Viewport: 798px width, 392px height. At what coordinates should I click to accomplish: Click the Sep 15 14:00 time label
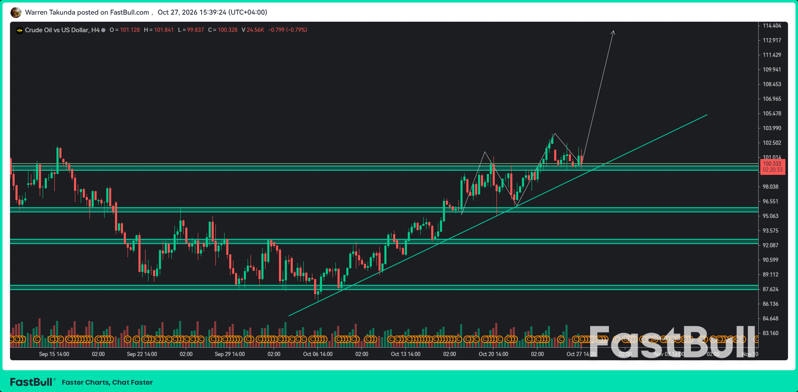pyautogui.click(x=54, y=354)
